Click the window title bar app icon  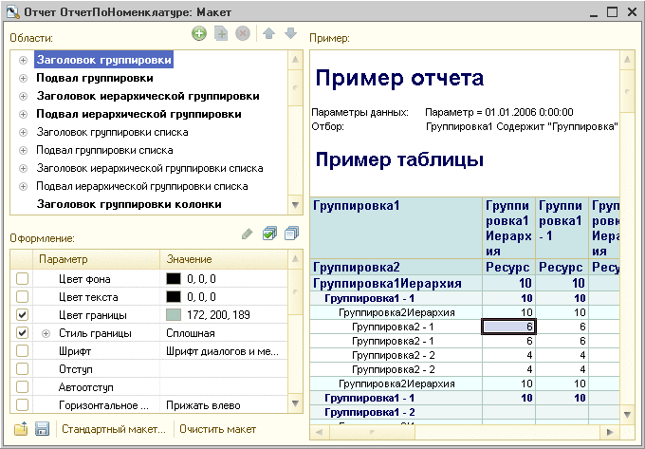12,12
